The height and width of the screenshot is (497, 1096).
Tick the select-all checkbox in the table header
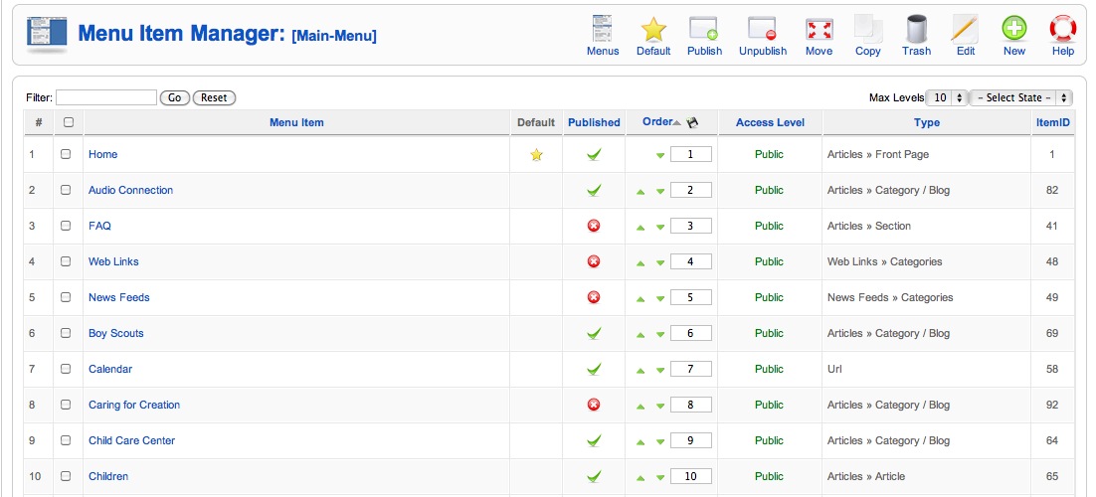click(x=68, y=122)
